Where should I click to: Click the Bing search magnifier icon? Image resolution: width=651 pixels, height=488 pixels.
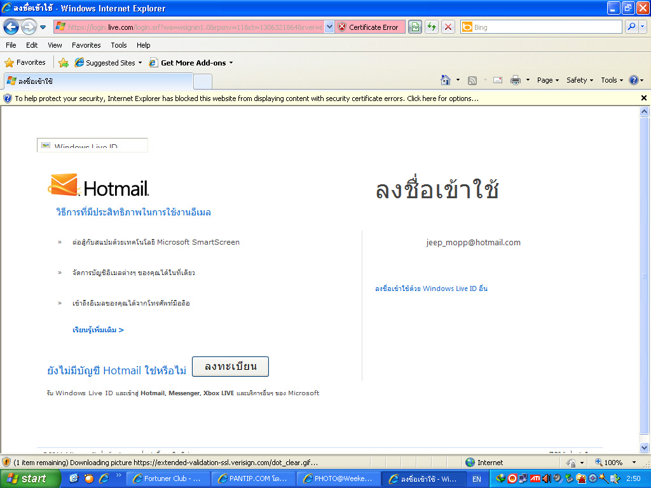click(x=631, y=27)
